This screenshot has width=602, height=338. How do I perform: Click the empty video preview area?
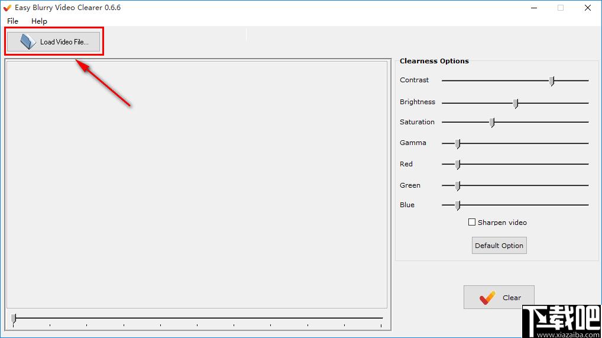tap(196, 184)
